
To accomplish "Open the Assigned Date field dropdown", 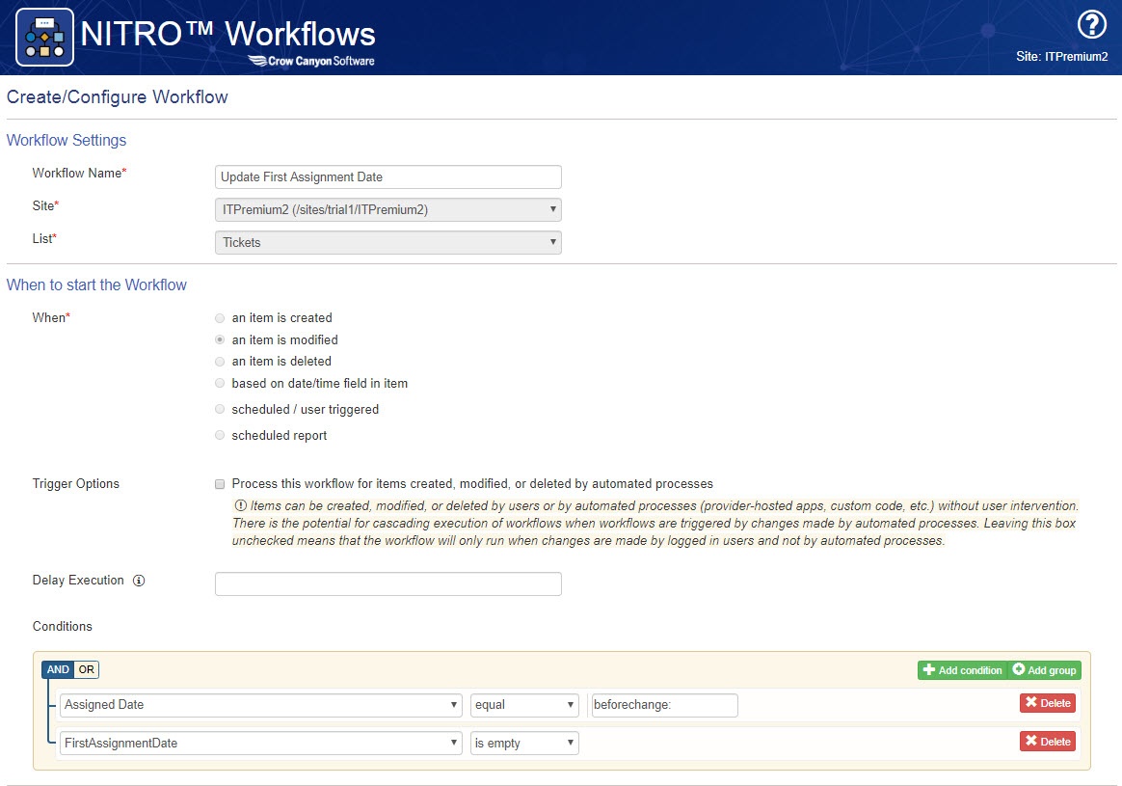I will coord(260,705).
